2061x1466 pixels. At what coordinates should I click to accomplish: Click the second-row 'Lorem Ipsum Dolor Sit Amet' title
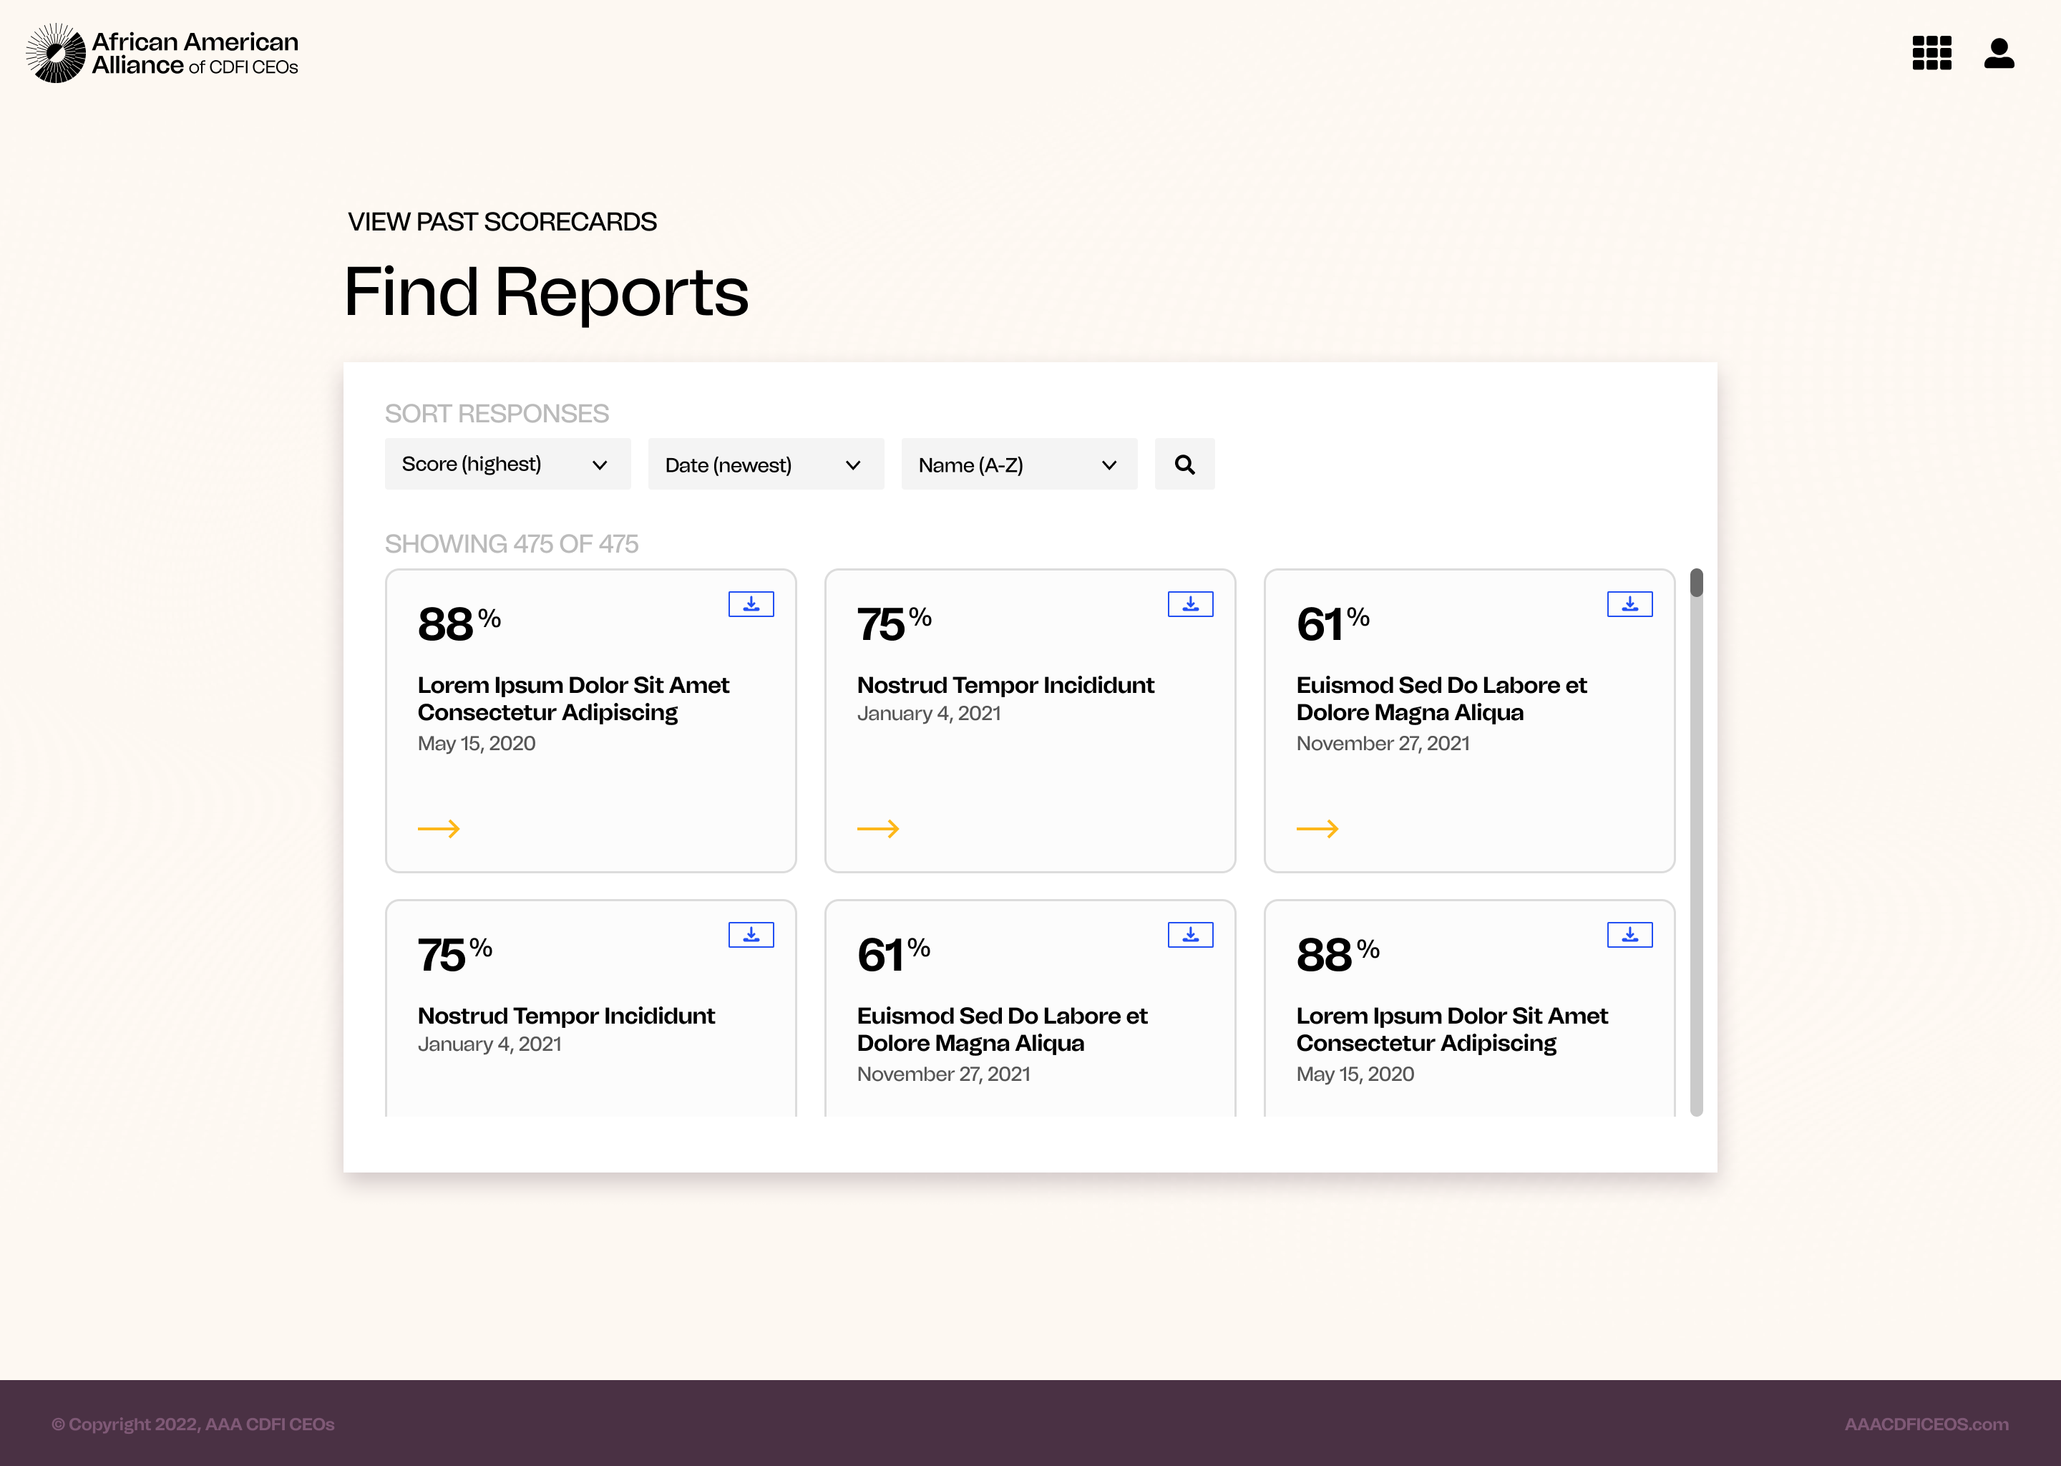1452,1029
